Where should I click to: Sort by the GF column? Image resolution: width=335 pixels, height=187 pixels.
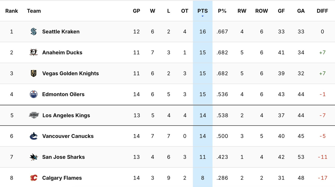tap(281, 11)
